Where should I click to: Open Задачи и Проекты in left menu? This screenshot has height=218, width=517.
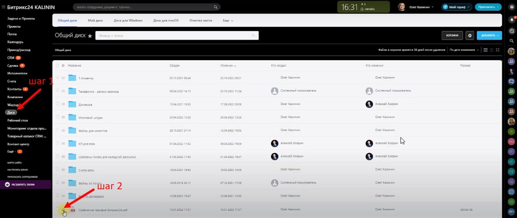click(x=21, y=18)
